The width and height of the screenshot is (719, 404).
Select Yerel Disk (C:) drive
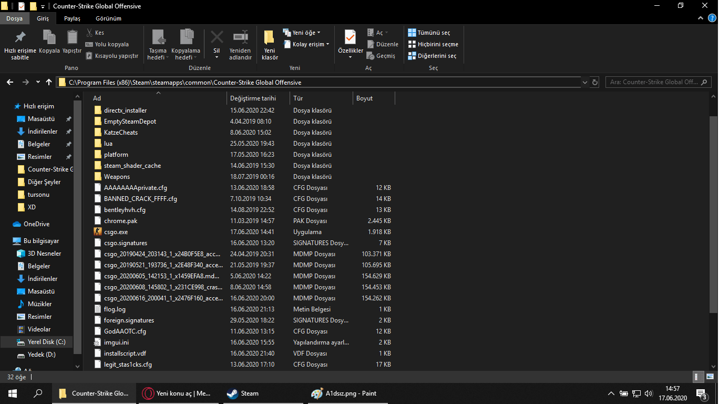coord(46,342)
